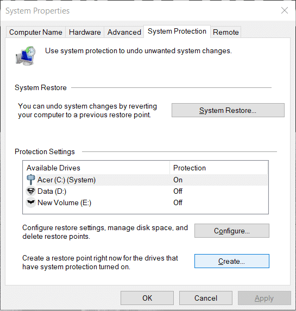Click the system protection computer icon
Screen dimensions: 296x311
tap(26, 56)
